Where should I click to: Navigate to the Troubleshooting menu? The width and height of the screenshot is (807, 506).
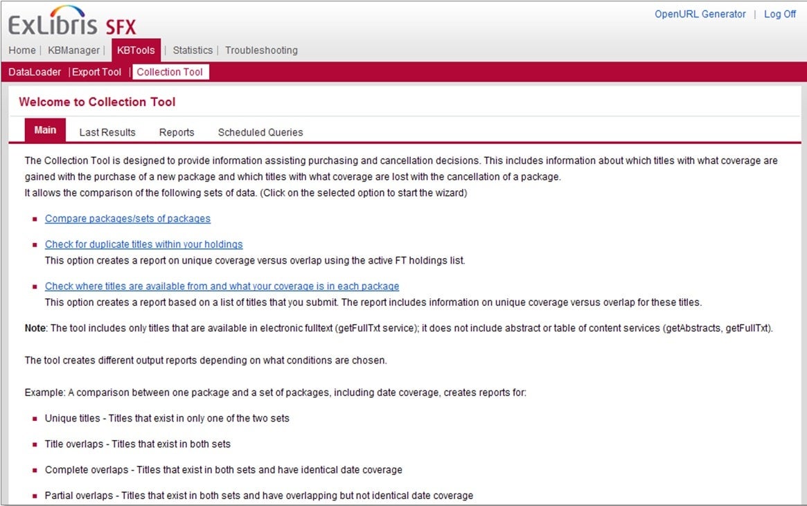(x=261, y=50)
